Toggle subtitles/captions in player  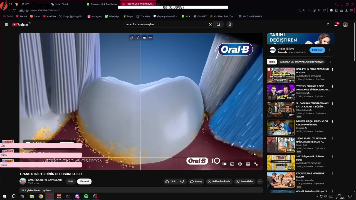tap(232, 164)
